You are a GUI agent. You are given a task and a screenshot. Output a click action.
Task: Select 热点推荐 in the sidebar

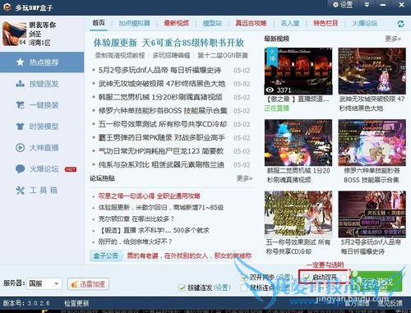point(42,62)
